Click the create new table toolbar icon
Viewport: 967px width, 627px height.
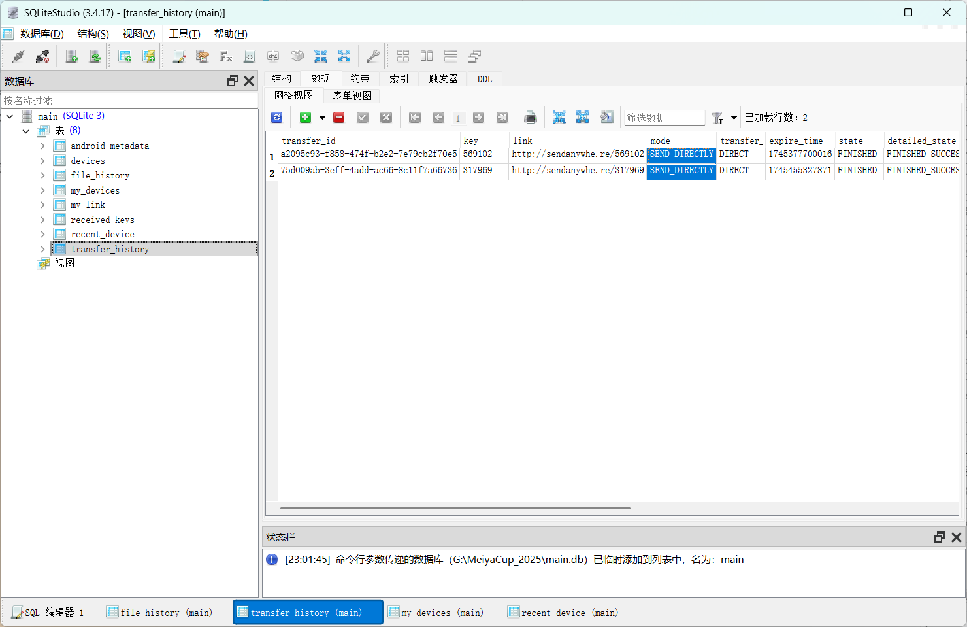pos(125,56)
